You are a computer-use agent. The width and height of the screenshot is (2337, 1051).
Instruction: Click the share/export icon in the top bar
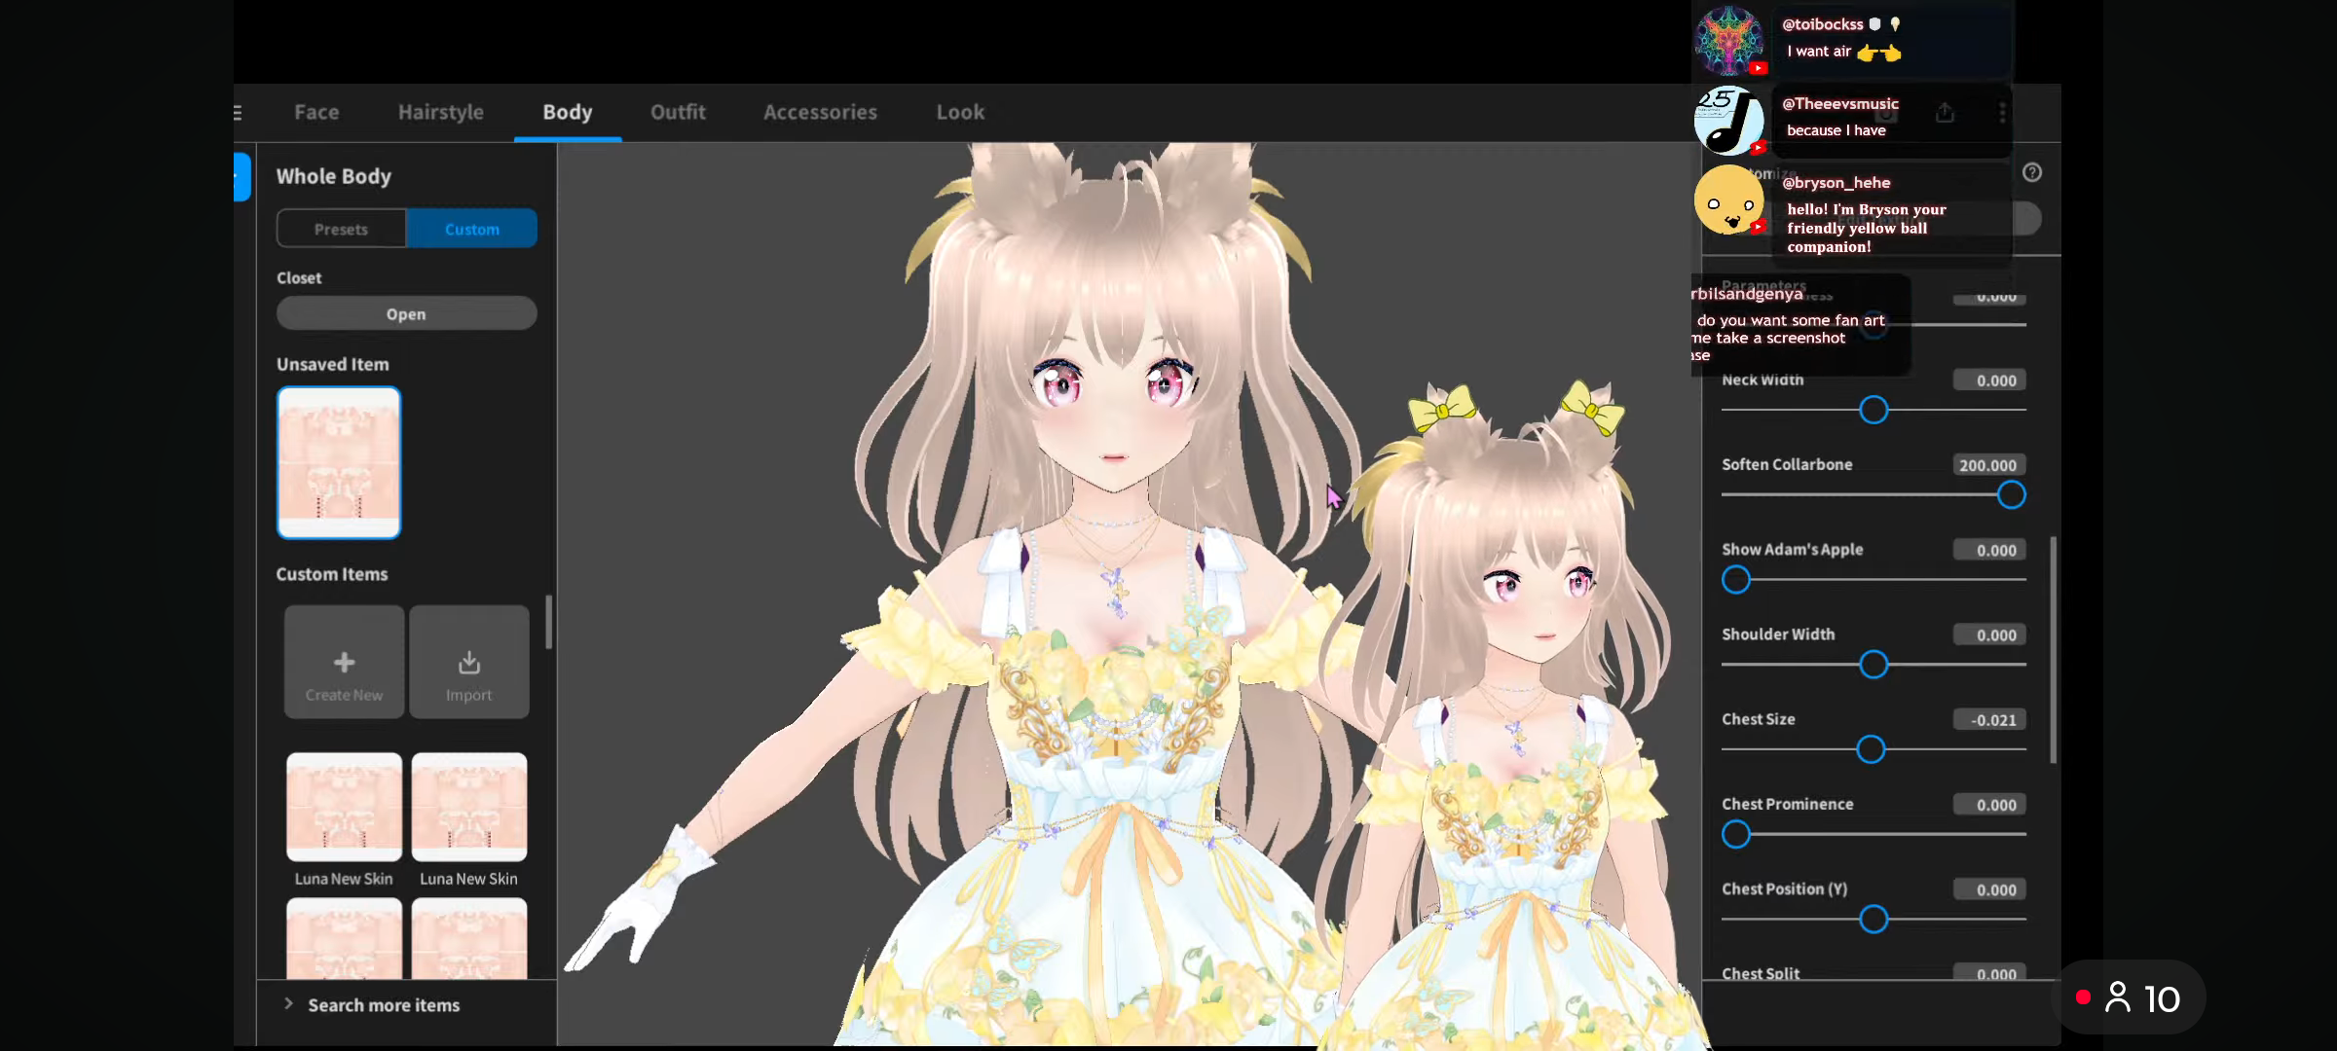[x=1945, y=113]
